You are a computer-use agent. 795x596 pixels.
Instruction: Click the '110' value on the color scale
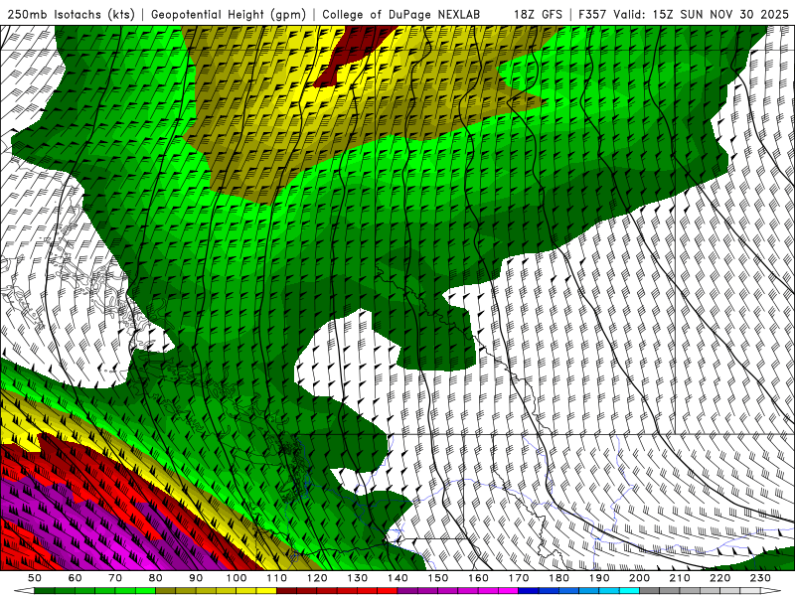[277, 578]
